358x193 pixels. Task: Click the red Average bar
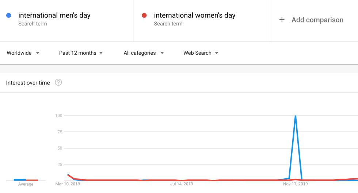[32, 180]
